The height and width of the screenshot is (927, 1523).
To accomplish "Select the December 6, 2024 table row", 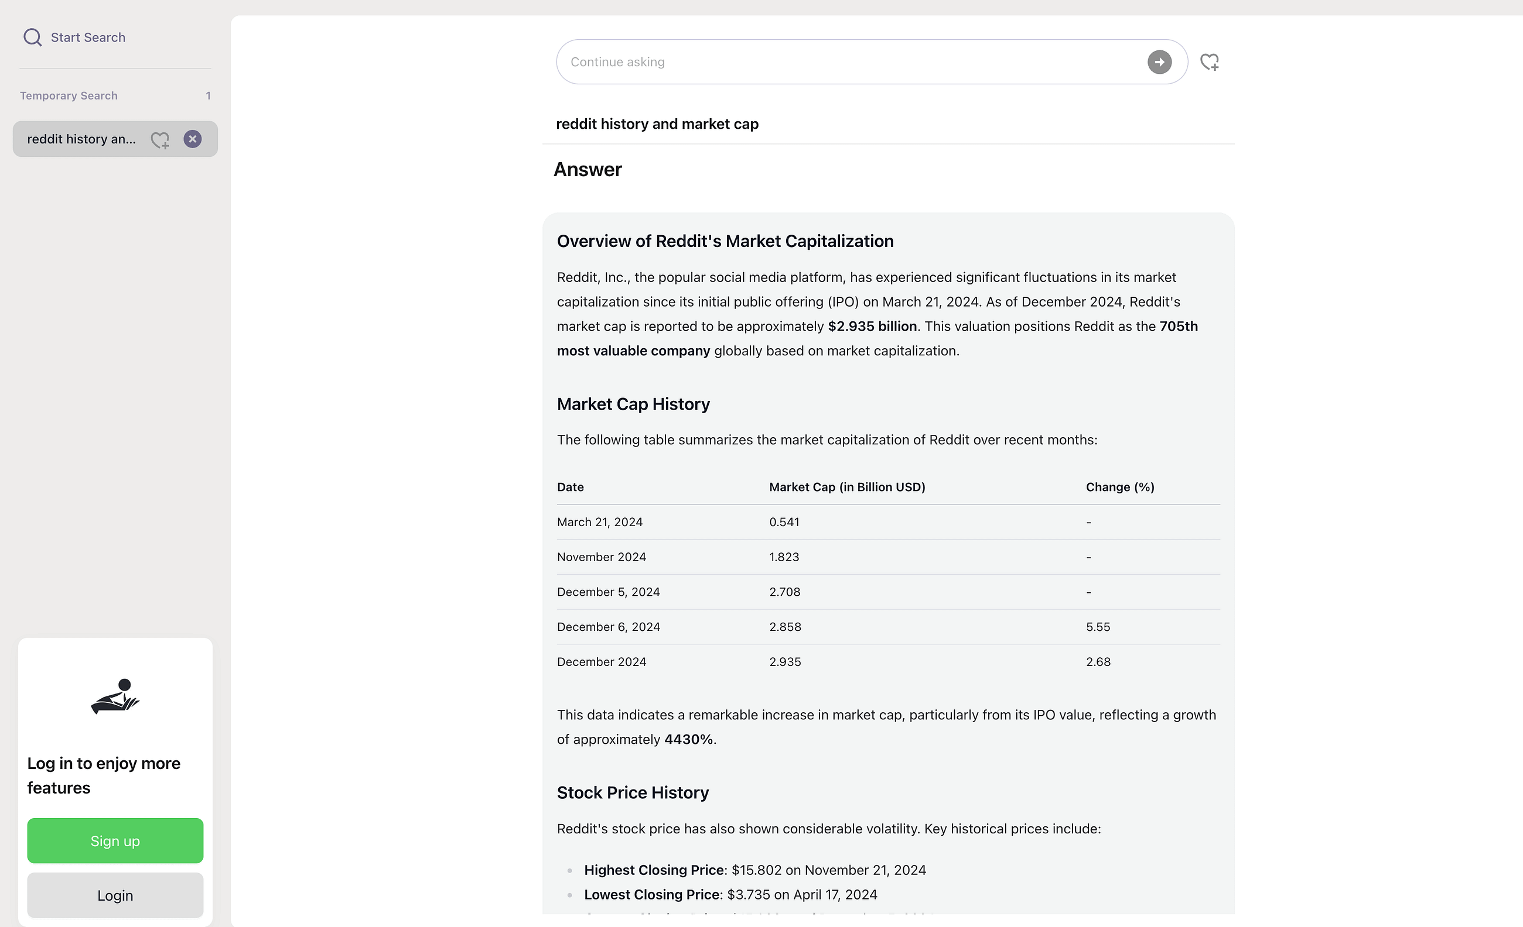I will coord(608,627).
